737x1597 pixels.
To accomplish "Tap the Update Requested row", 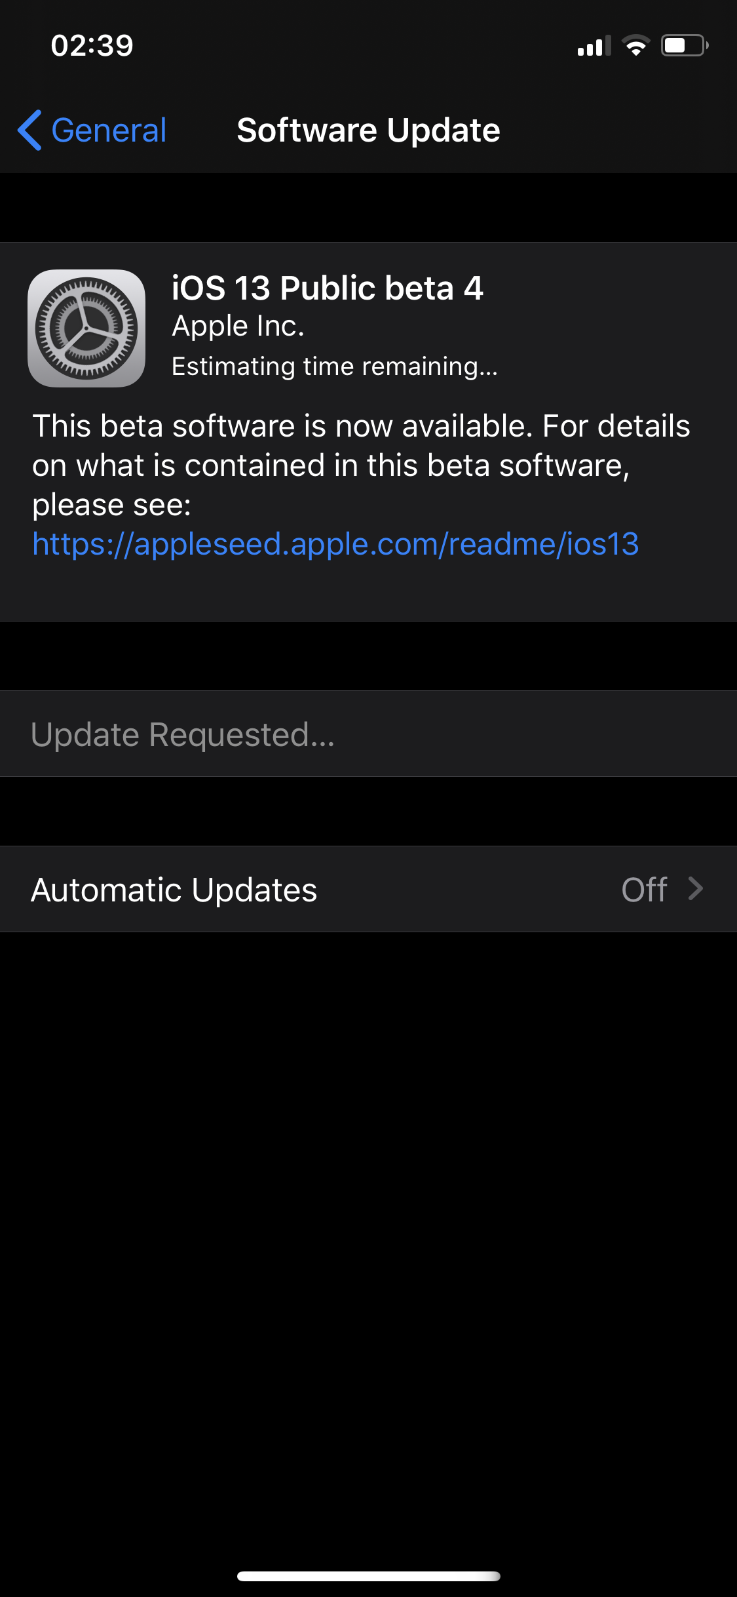I will tap(368, 734).
